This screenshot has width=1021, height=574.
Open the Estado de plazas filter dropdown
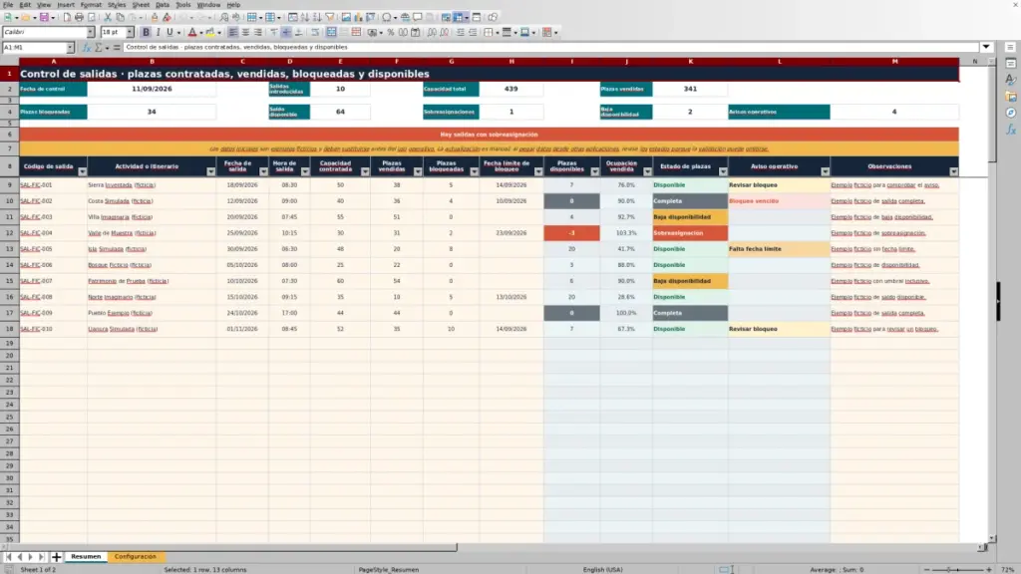pyautogui.click(x=723, y=171)
